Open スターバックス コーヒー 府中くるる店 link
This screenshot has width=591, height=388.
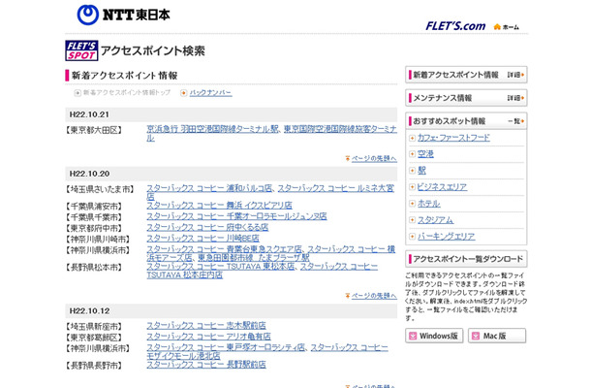click(207, 228)
